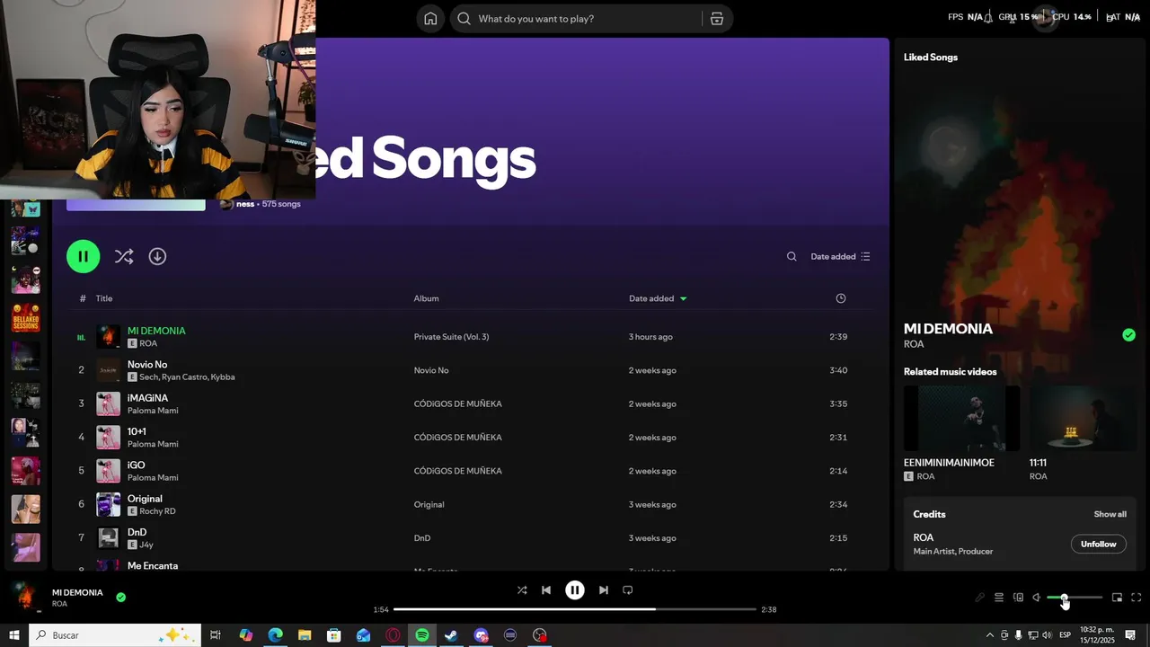Skip to previous track
This screenshot has width=1150, height=647.
546,590
